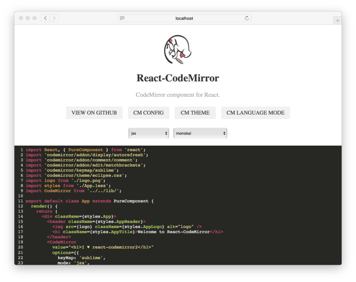Place cursor on render() line 12
Viewport: 356px width, 282px height.
tap(44, 207)
